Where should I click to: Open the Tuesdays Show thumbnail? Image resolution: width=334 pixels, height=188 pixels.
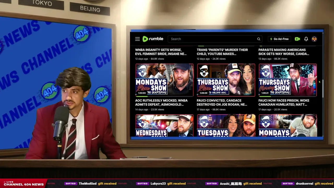pyautogui.click(x=226, y=125)
